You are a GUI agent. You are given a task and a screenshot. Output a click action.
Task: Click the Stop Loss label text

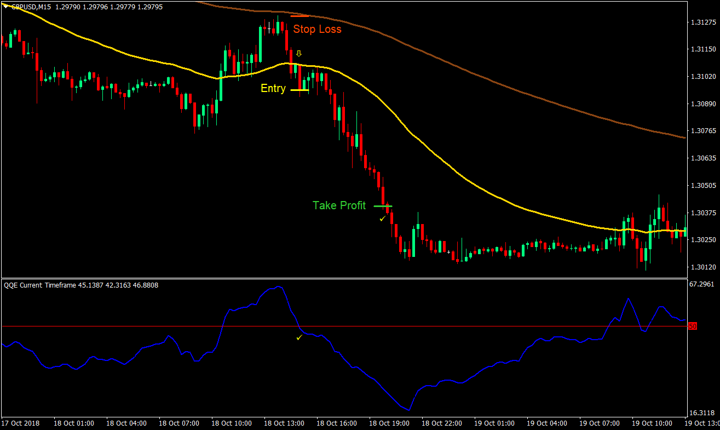tap(318, 29)
